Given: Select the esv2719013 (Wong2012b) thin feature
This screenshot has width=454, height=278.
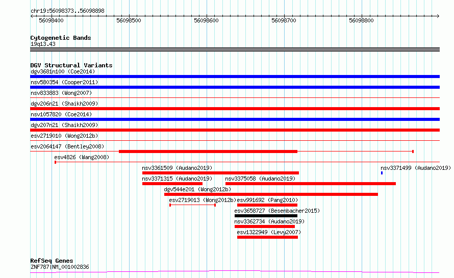Looking at the screenshot, I should tap(192, 205).
